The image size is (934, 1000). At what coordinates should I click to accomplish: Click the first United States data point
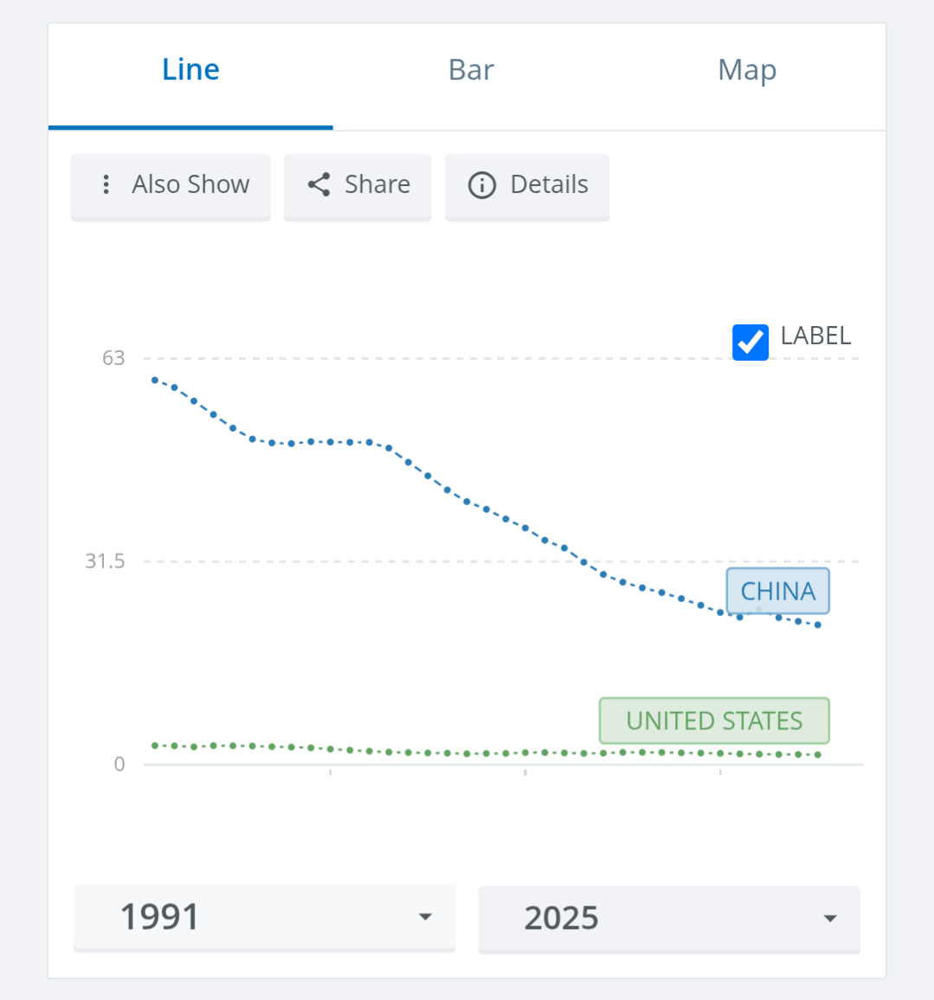tap(155, 745)
